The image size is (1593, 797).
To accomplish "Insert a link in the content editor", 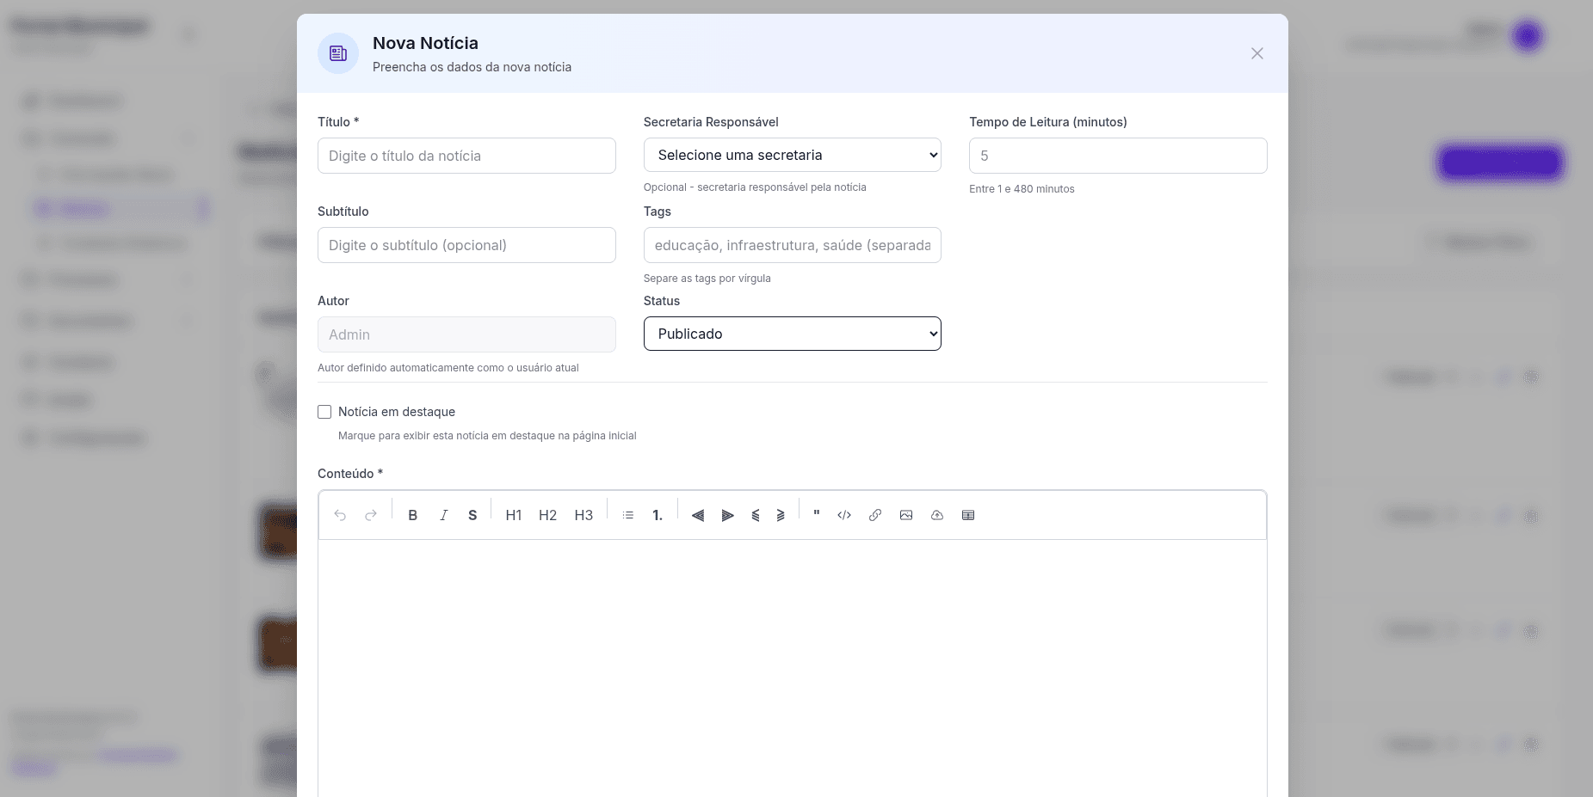I will coord(875,515).
